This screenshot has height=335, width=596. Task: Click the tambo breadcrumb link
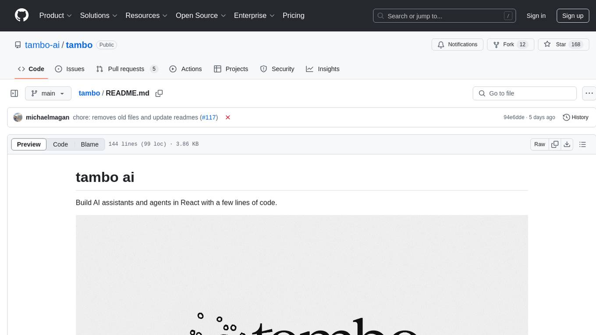coord(89,93)
